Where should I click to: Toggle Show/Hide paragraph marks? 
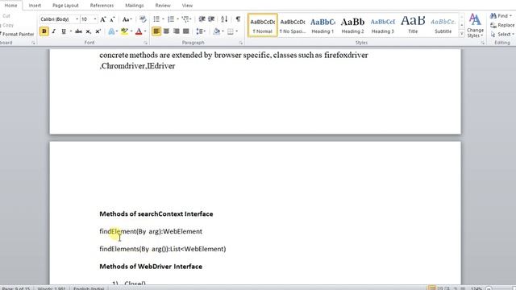(238, 19)
